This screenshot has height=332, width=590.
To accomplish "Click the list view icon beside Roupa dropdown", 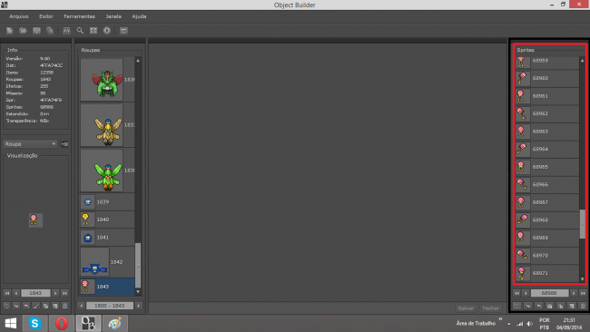I will coord(64,144).
